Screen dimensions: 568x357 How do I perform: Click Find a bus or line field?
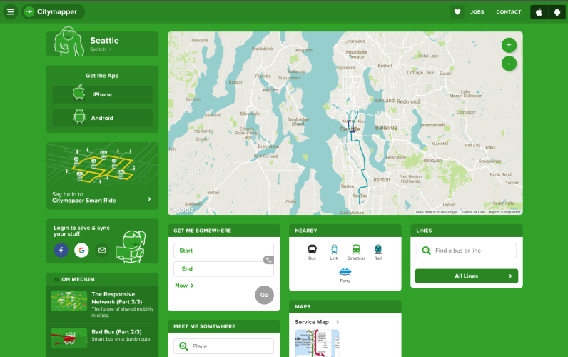pos(467,251)
